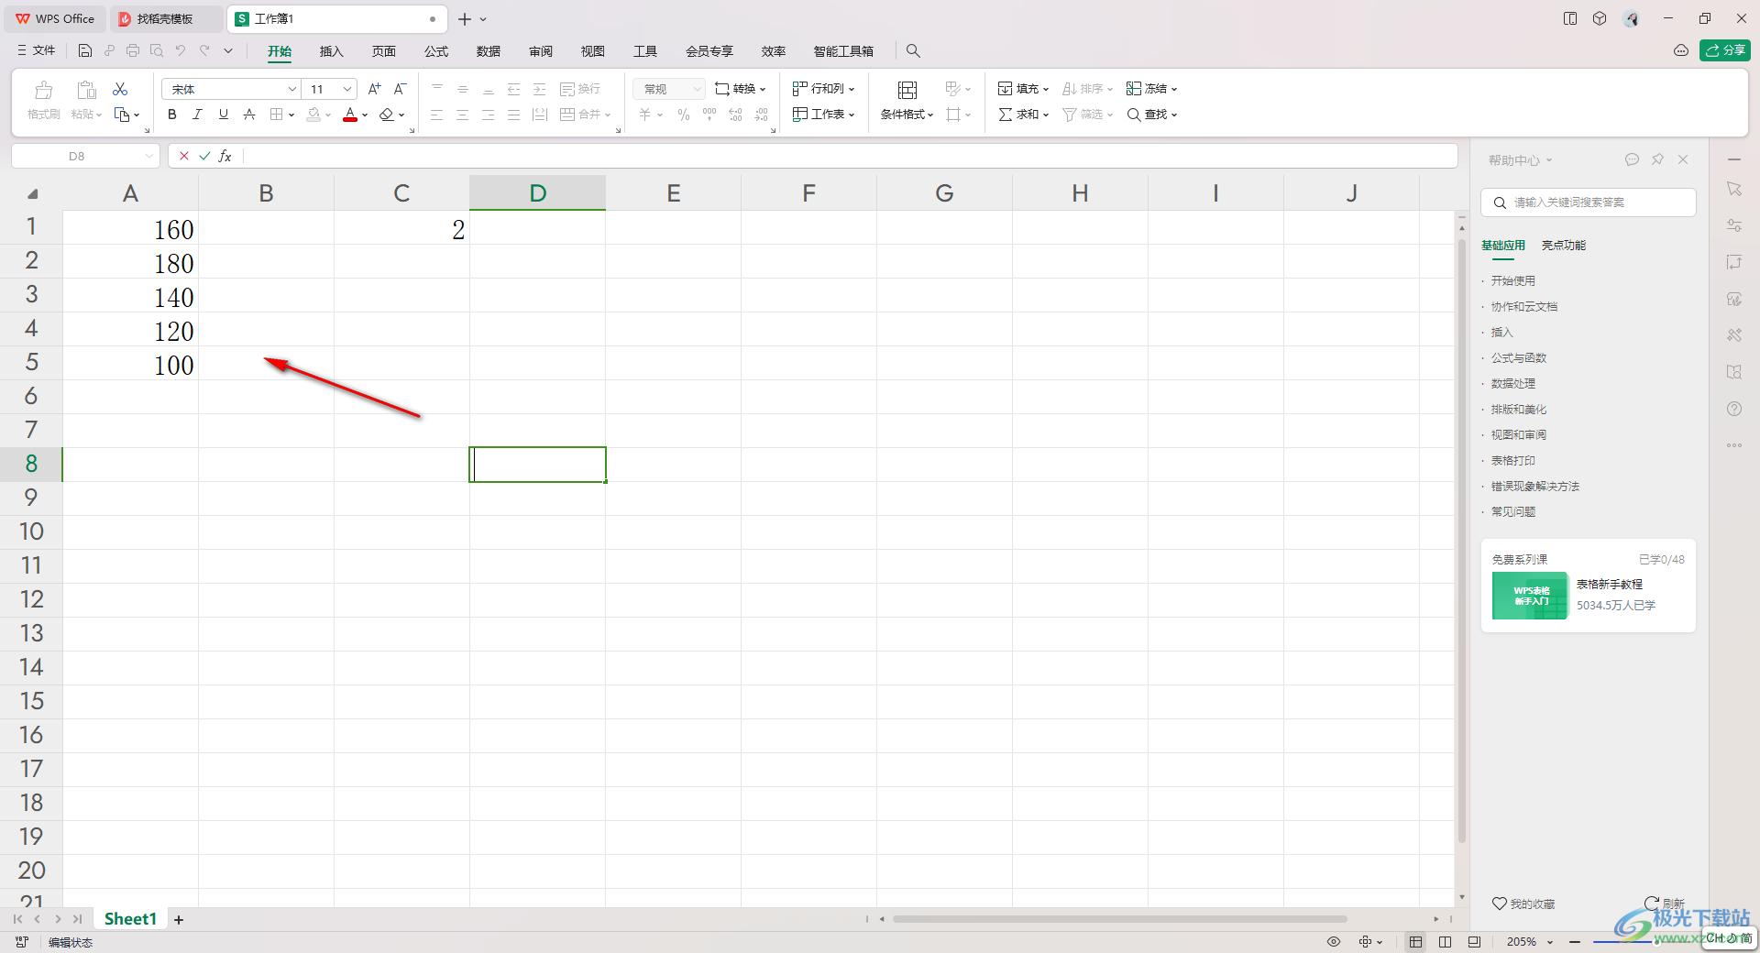
Task: Switch to the 插入 Insert tab
Action: point(331,51)
